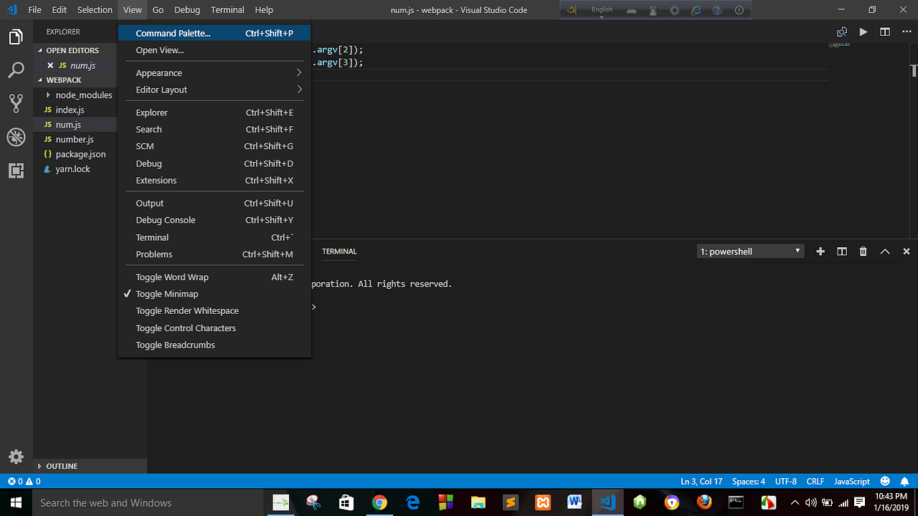Enable Toggle Render Whitespace
Image resolution: width=918 pixels, height=516 pixels.
pyautogui.click(x=186, y=310)
